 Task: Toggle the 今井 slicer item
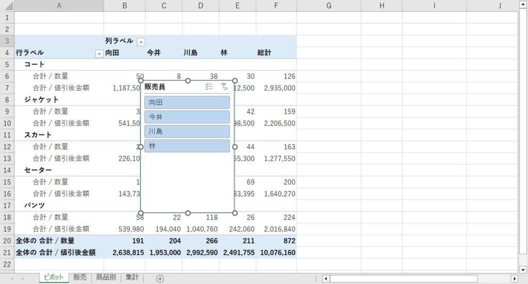[187, 117]
